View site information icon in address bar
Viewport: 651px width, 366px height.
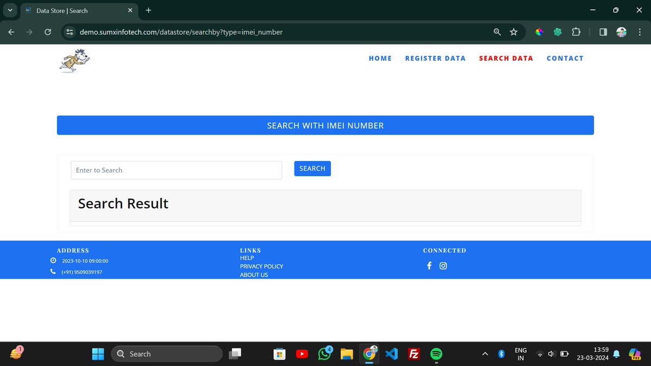69,32
